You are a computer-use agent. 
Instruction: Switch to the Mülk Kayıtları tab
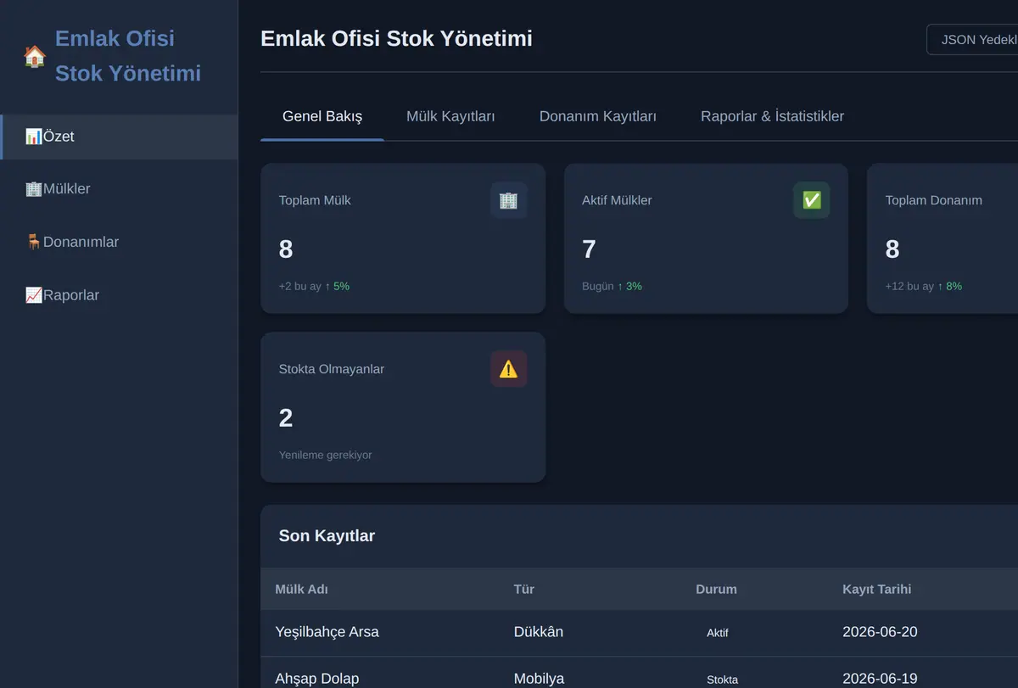(450, 116)
